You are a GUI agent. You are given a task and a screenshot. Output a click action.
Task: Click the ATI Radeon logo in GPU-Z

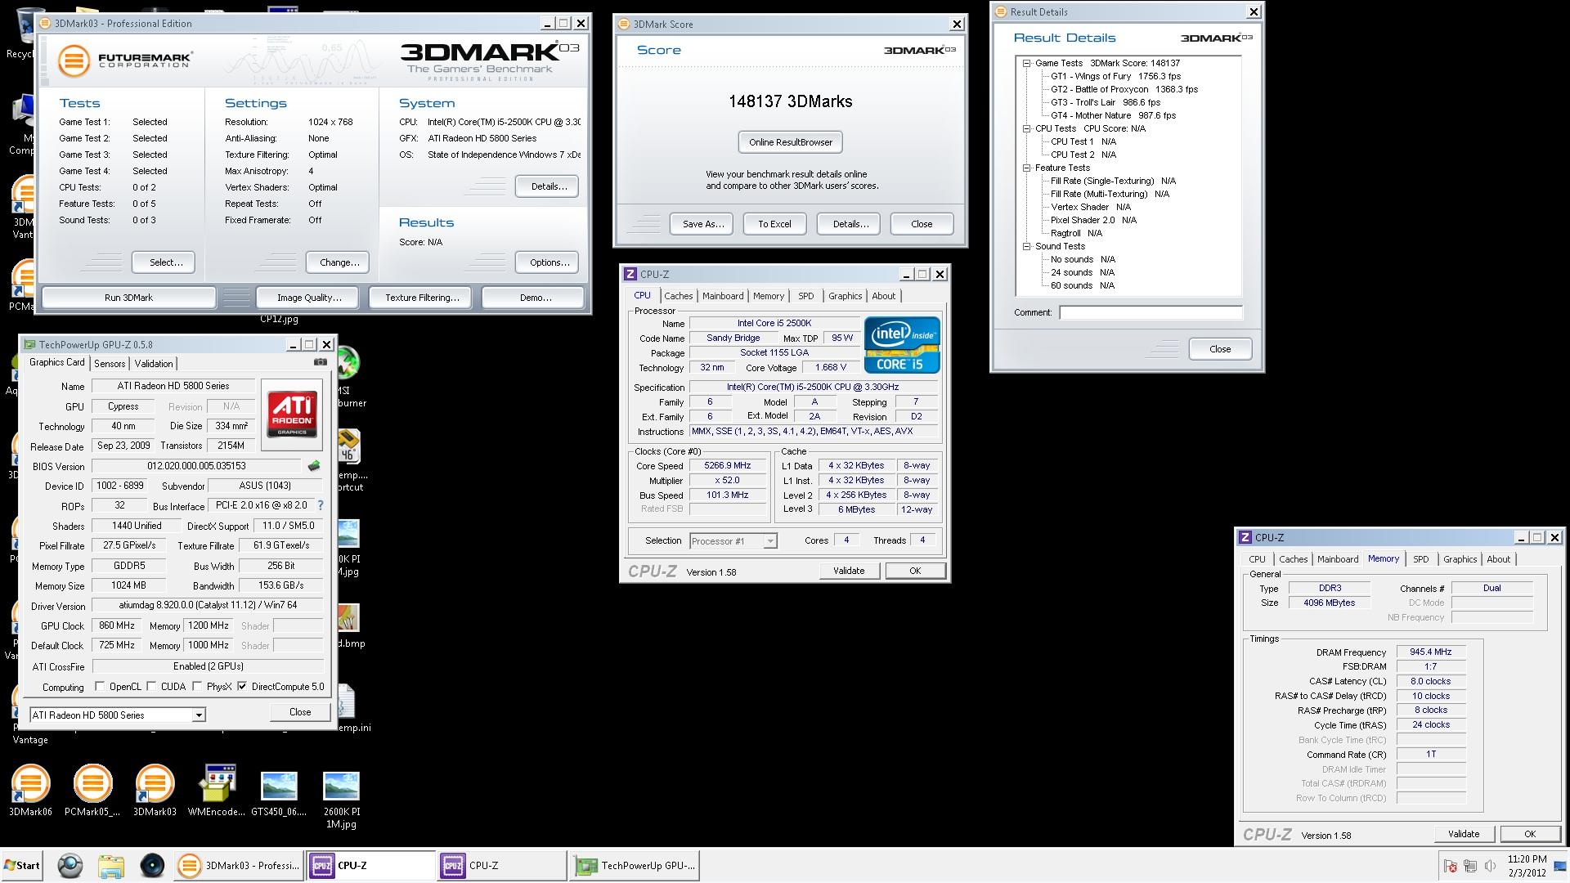[x=292, y=414]
